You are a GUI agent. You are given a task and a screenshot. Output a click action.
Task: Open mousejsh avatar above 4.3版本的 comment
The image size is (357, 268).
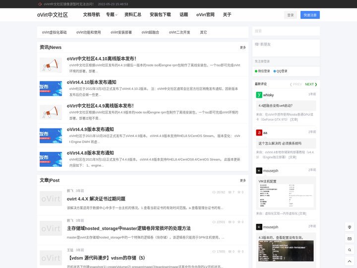point(259,227)
